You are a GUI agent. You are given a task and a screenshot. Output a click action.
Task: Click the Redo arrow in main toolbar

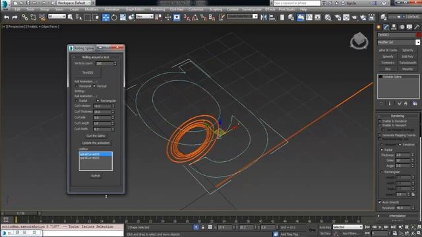tap(15, 18)
